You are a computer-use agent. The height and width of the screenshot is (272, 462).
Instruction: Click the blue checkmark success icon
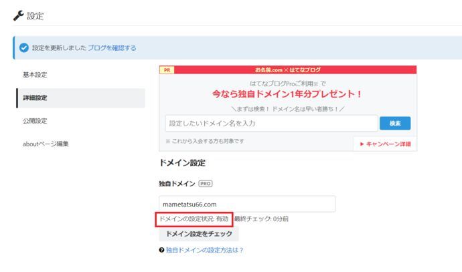pyautogui.click(x=24, y=47)
